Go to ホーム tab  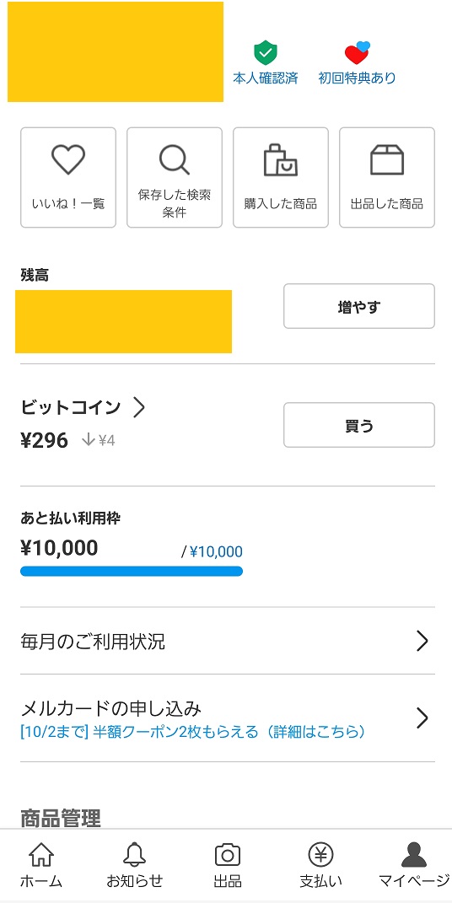(41, 865)
